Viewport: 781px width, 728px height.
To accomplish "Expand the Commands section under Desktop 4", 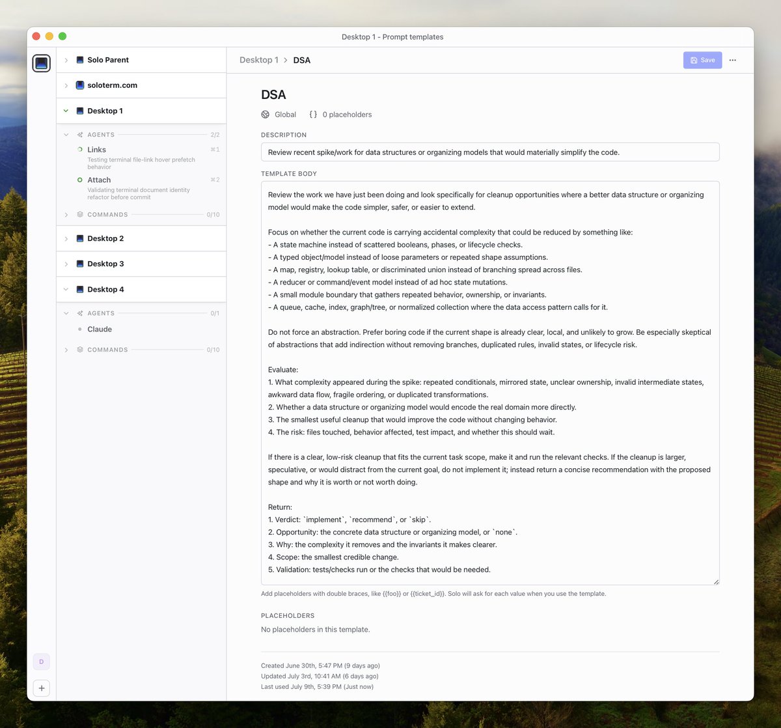I will 66,350.
